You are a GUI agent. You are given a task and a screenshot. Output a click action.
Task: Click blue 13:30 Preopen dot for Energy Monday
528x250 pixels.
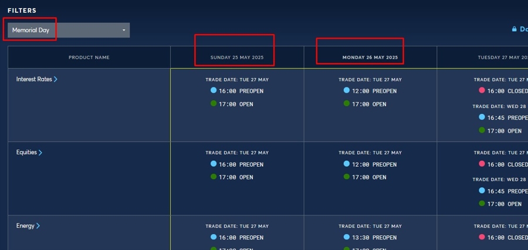point(347,237)
